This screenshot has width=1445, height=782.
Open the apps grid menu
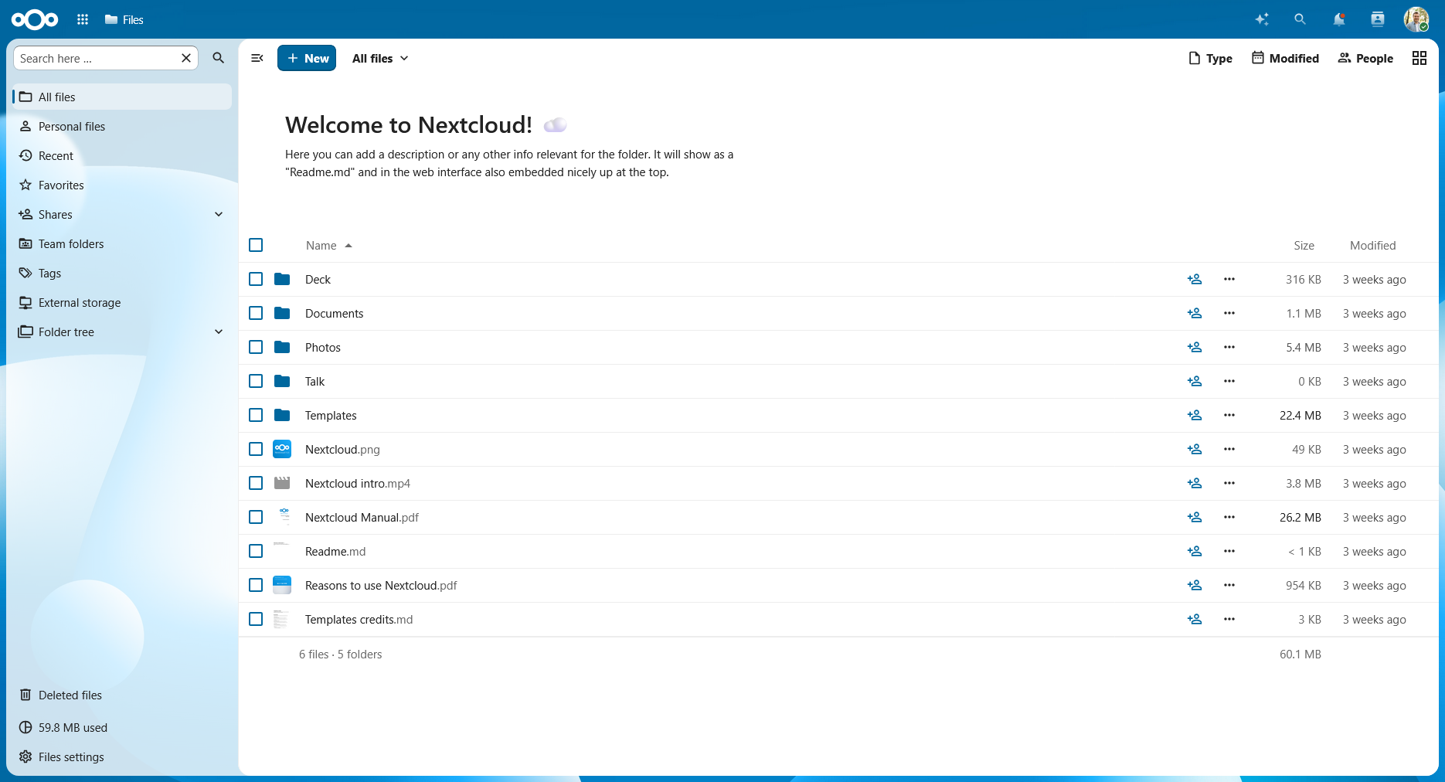[x=83, y=19]
